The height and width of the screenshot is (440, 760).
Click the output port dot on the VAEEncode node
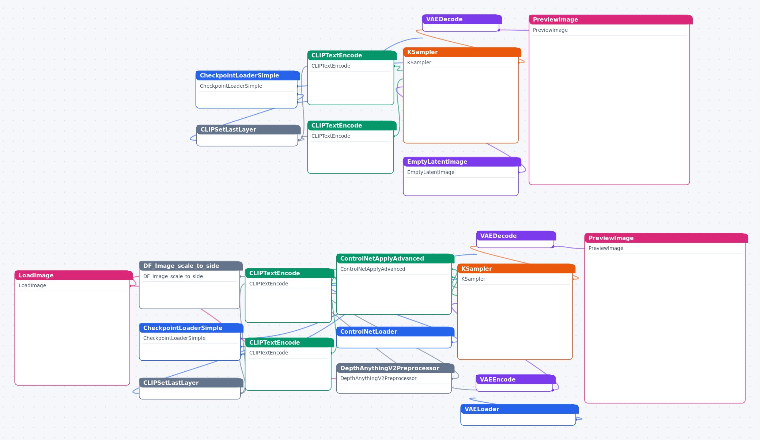(x=553, y=390)
